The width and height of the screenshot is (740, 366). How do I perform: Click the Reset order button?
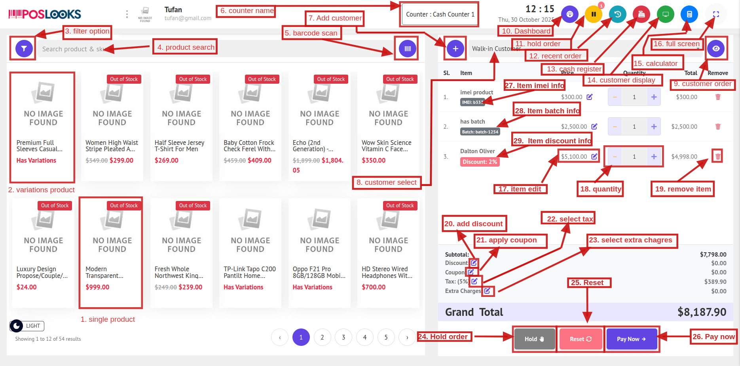coord(580,339)
